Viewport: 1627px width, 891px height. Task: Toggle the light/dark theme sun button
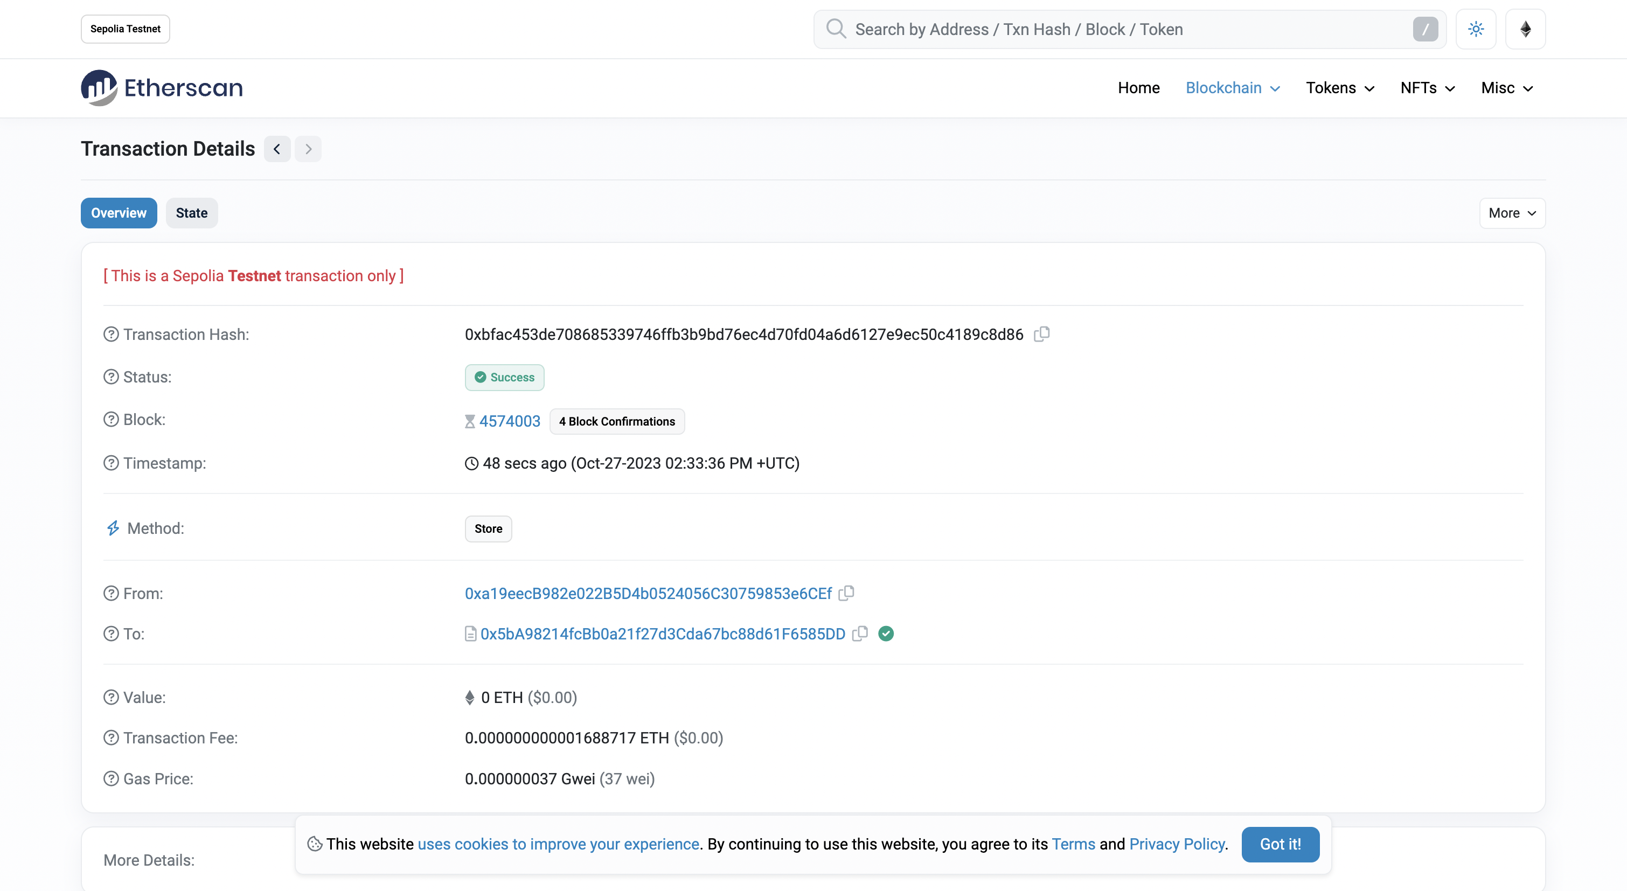[x=1476, y=29]
